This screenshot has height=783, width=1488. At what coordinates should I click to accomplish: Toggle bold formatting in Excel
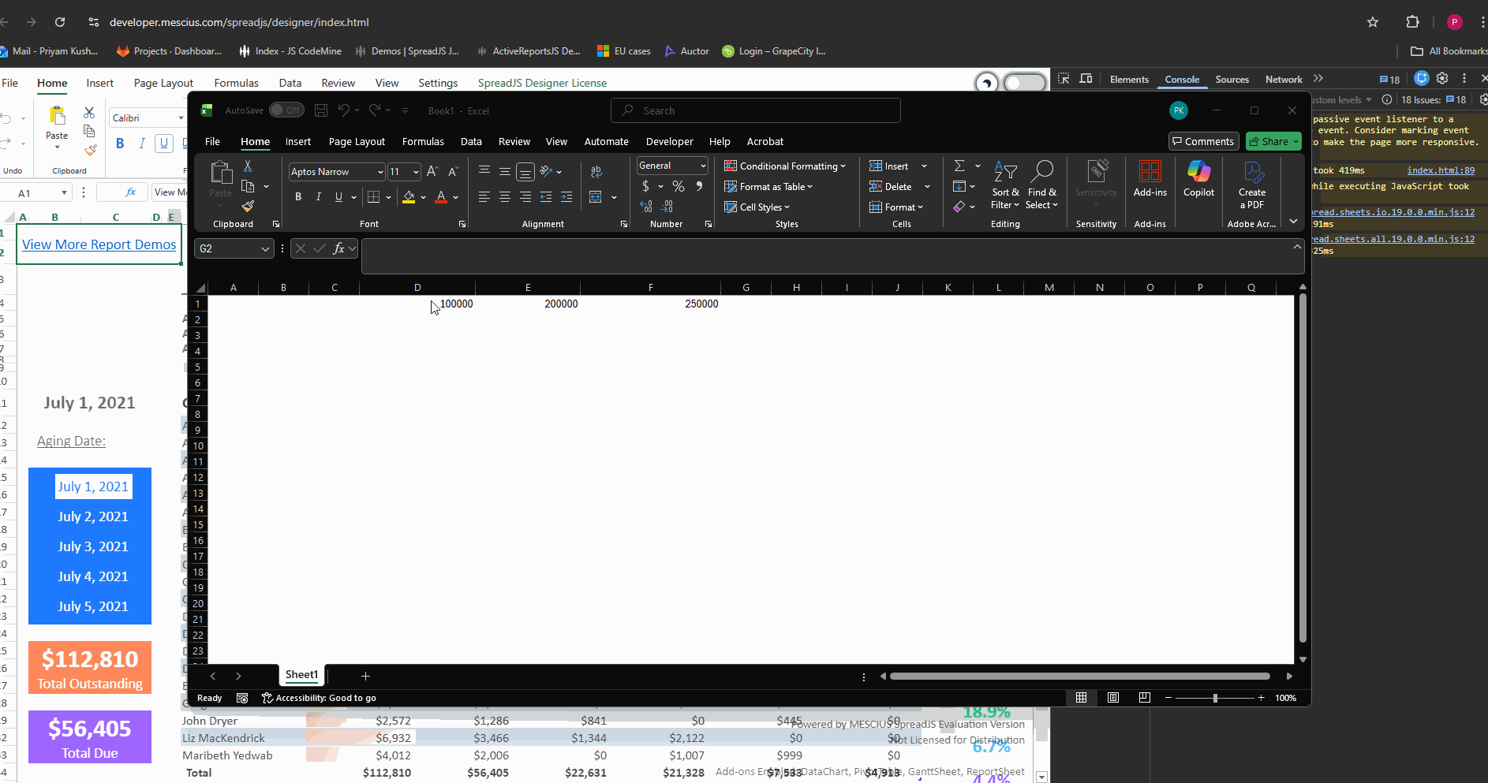pos(298,197)
